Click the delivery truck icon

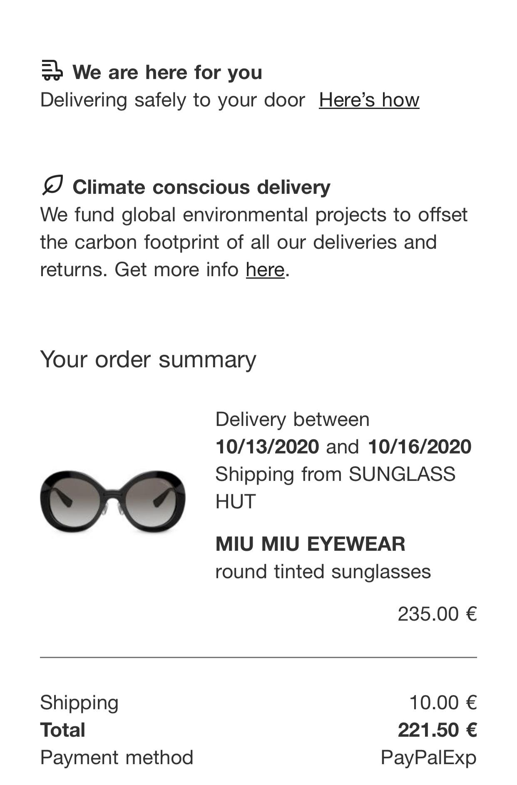[x=52, y=70]
